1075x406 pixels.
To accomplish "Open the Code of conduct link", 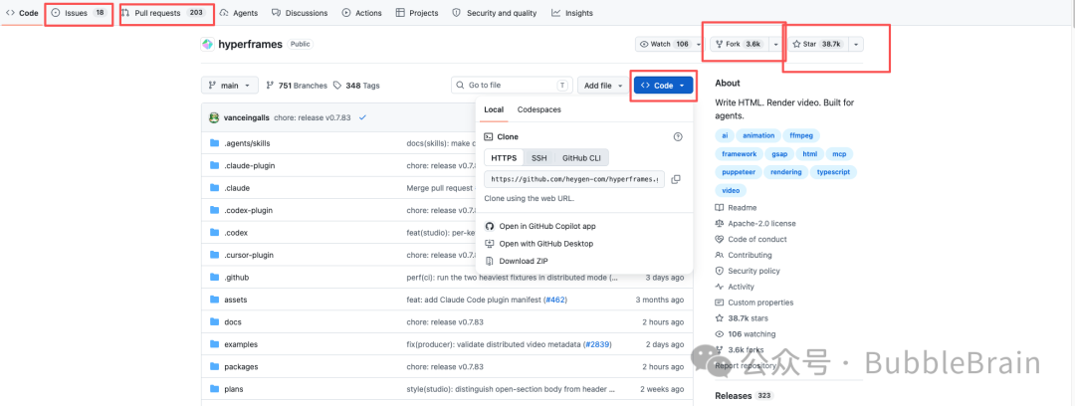I will 751,240.
